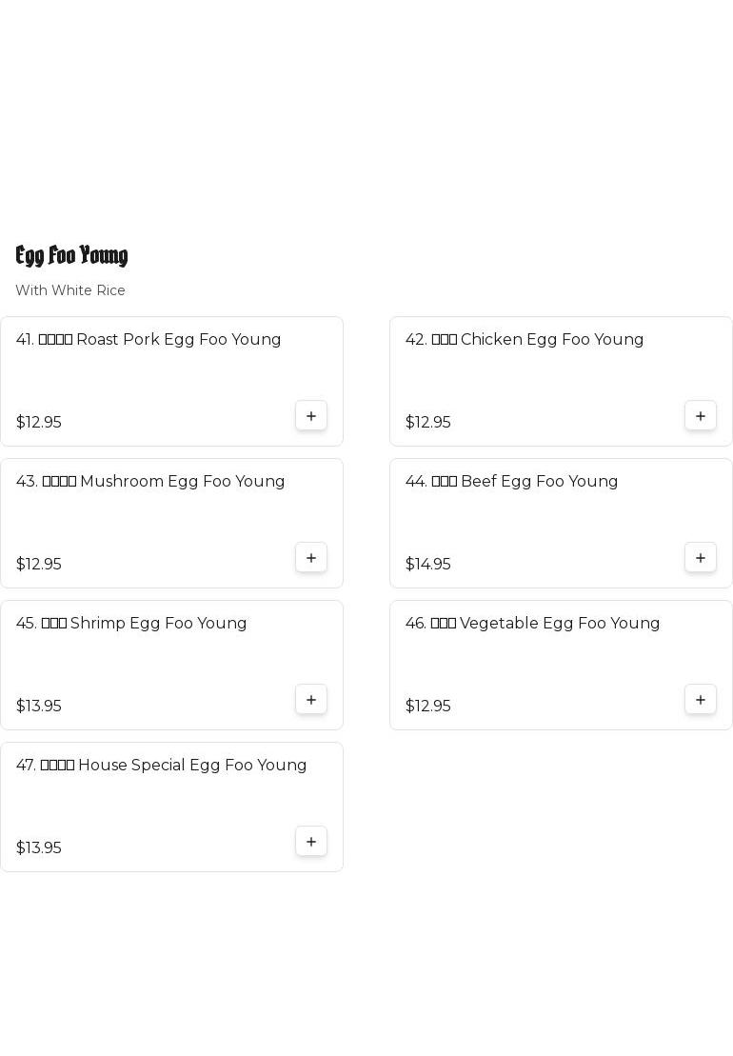This screenshot has height=1056, width=733.
Task: Click the $13.95 price on House Special card
Action: pyautogui.click(x=39, y=848)
